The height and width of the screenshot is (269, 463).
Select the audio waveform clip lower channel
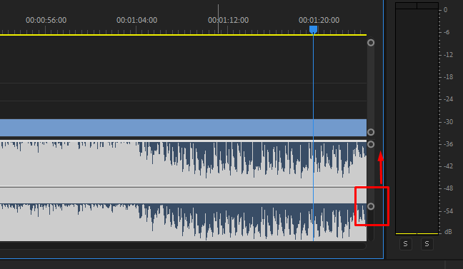coord(183,214)
